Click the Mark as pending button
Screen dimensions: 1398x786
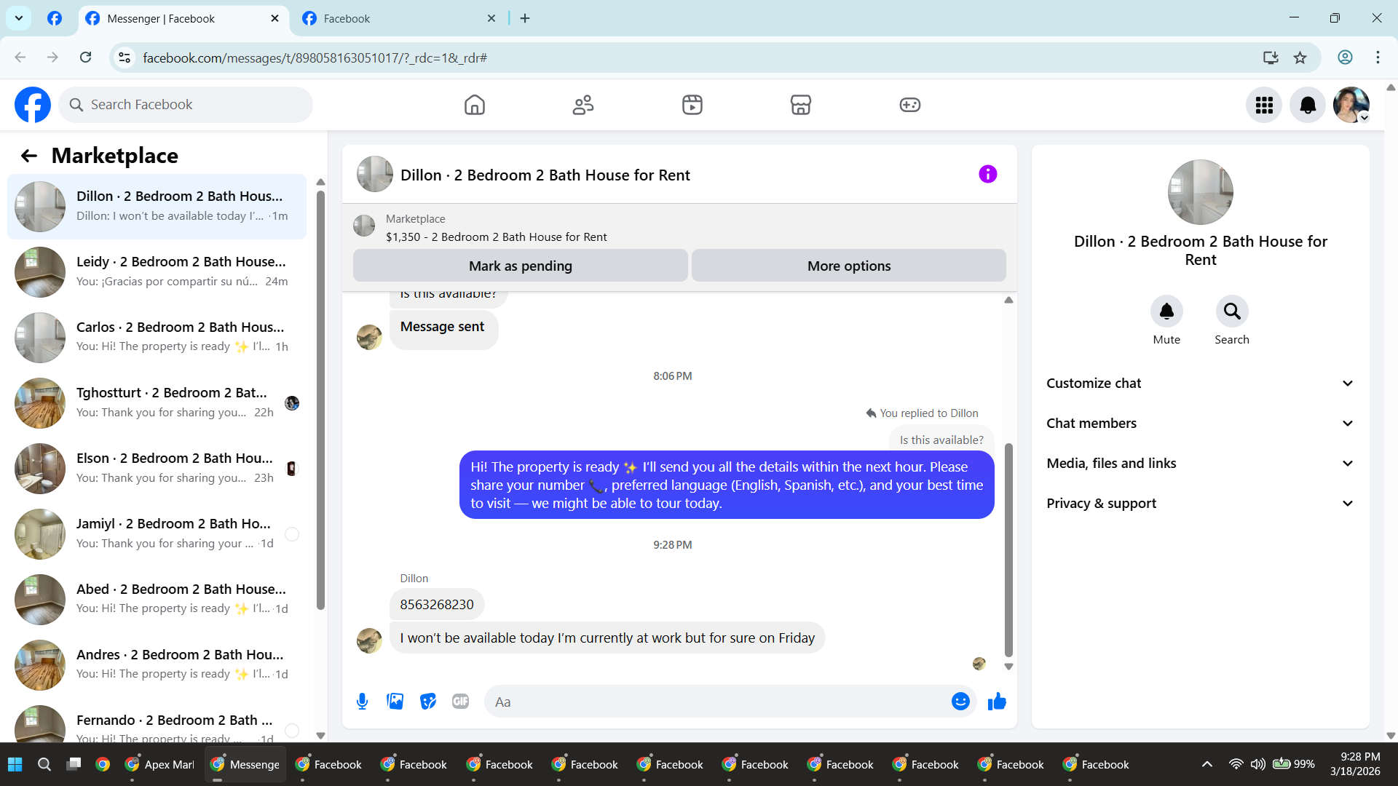click(520, 266)
